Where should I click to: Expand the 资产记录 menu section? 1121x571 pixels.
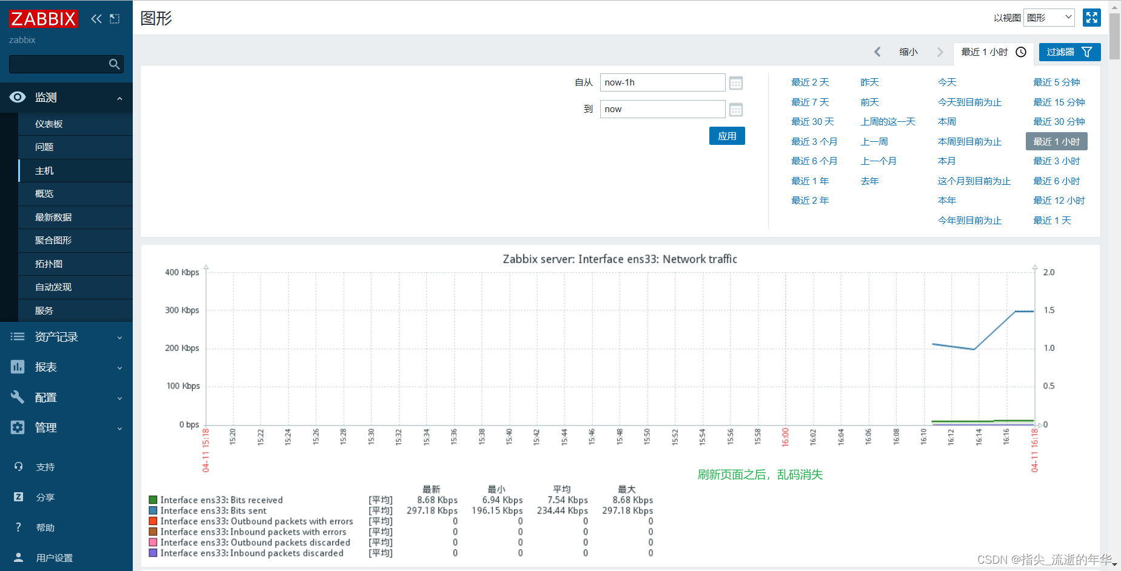click(x=119, y=338)
